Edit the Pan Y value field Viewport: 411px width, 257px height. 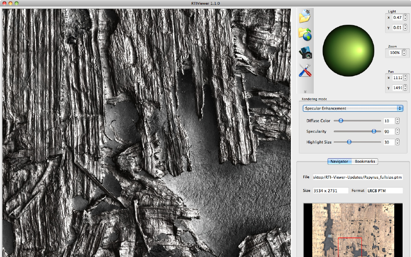[397, 88]
